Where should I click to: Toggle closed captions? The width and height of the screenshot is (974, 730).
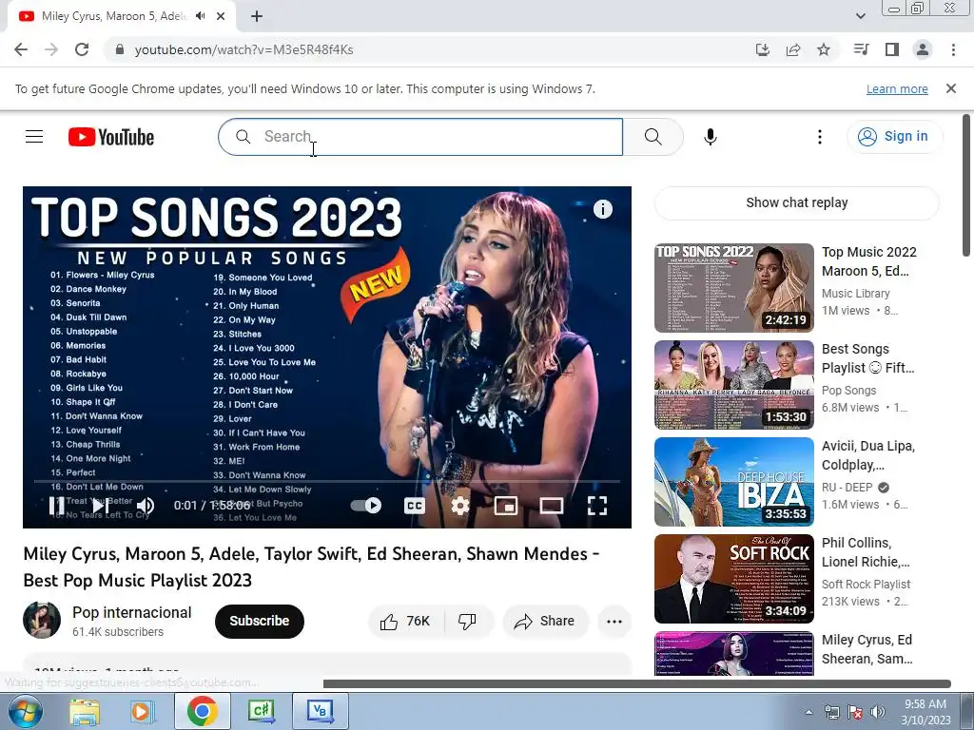pos(415,506)
